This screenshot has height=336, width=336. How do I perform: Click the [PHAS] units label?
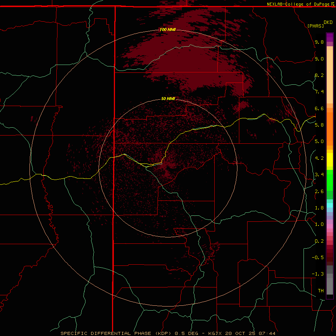click(315, 26)
